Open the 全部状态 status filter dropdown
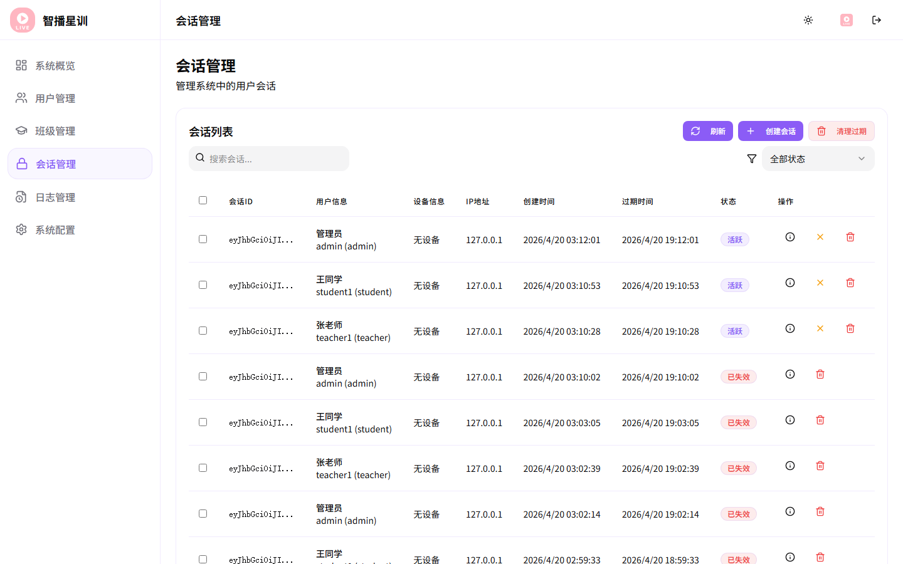This screenshot has width=903, height=564. [x=818, y=159]
